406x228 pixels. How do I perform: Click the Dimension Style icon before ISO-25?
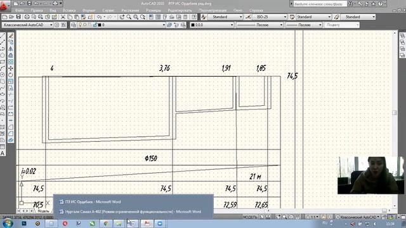[248, 17]
